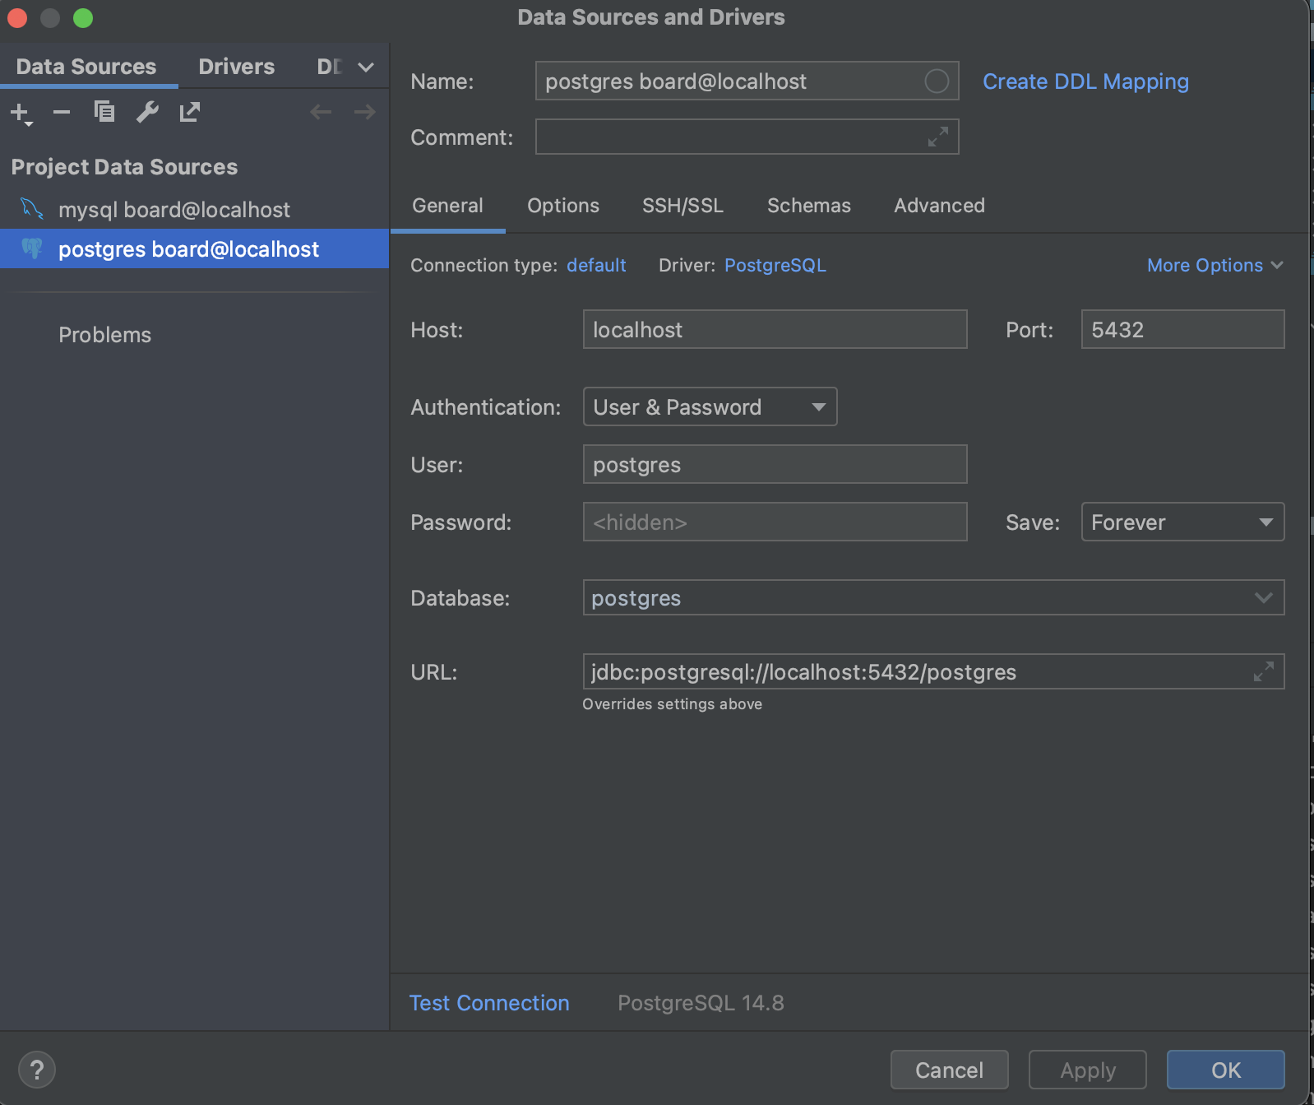The image size is (1314, 1105).
Task: Click the hidden Password field
Action: coord(775,522)
